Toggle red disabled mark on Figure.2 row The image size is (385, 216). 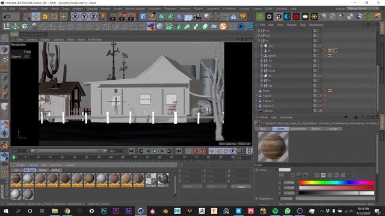(320, 106)
